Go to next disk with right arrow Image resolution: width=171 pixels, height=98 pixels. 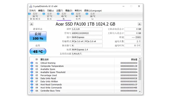139,24
